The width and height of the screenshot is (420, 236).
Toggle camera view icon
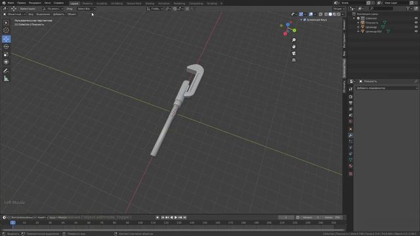[294, 53]
